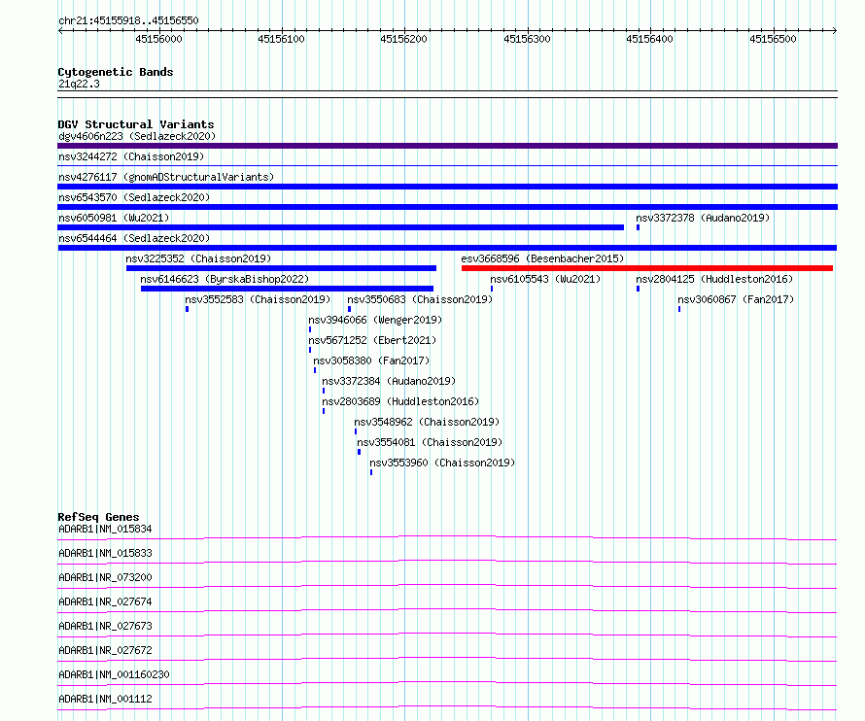Open ADARB1|NR_027672 transcript label
Viewport: 865px width, 721px height.
pos(105,650)
